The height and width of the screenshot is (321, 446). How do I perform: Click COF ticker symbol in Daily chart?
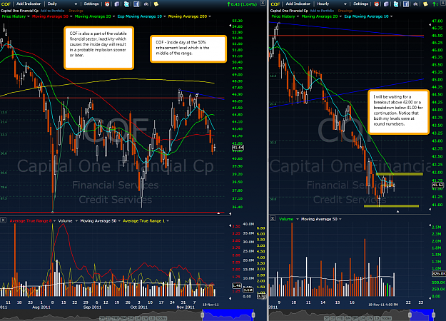pyautogui.click(x=6, y=4)
